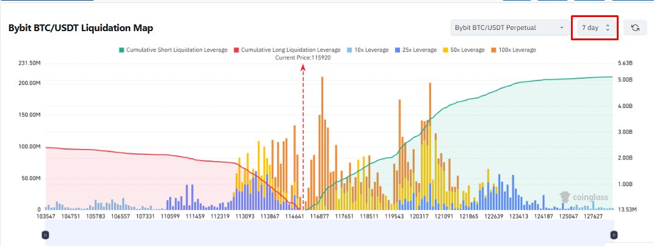Click the 231.50M left axis value

pyautogui.click(x=29, y=63)
